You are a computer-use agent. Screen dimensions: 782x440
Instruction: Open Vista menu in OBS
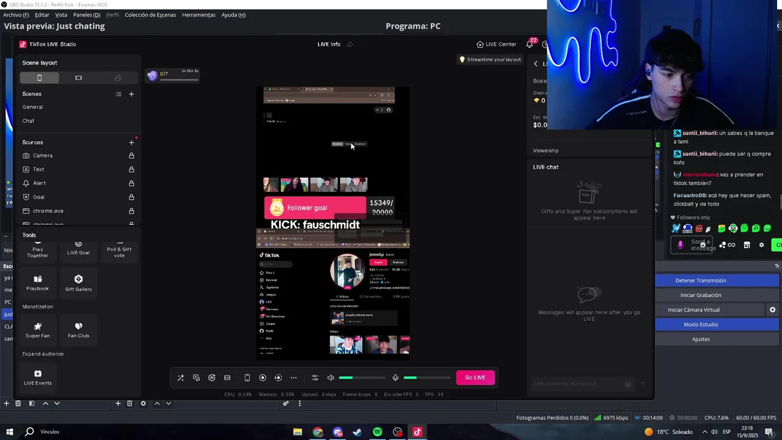pyautogui.click(x=61, y=15)
